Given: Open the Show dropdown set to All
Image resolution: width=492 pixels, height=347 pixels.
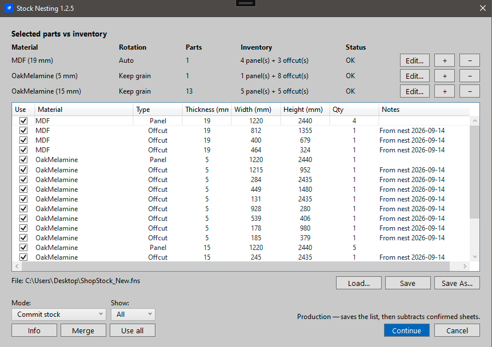Looking at the screenshot, I should 133,314.
